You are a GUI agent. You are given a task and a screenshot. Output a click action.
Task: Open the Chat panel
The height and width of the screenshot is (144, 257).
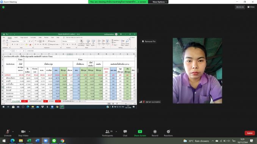125,133
